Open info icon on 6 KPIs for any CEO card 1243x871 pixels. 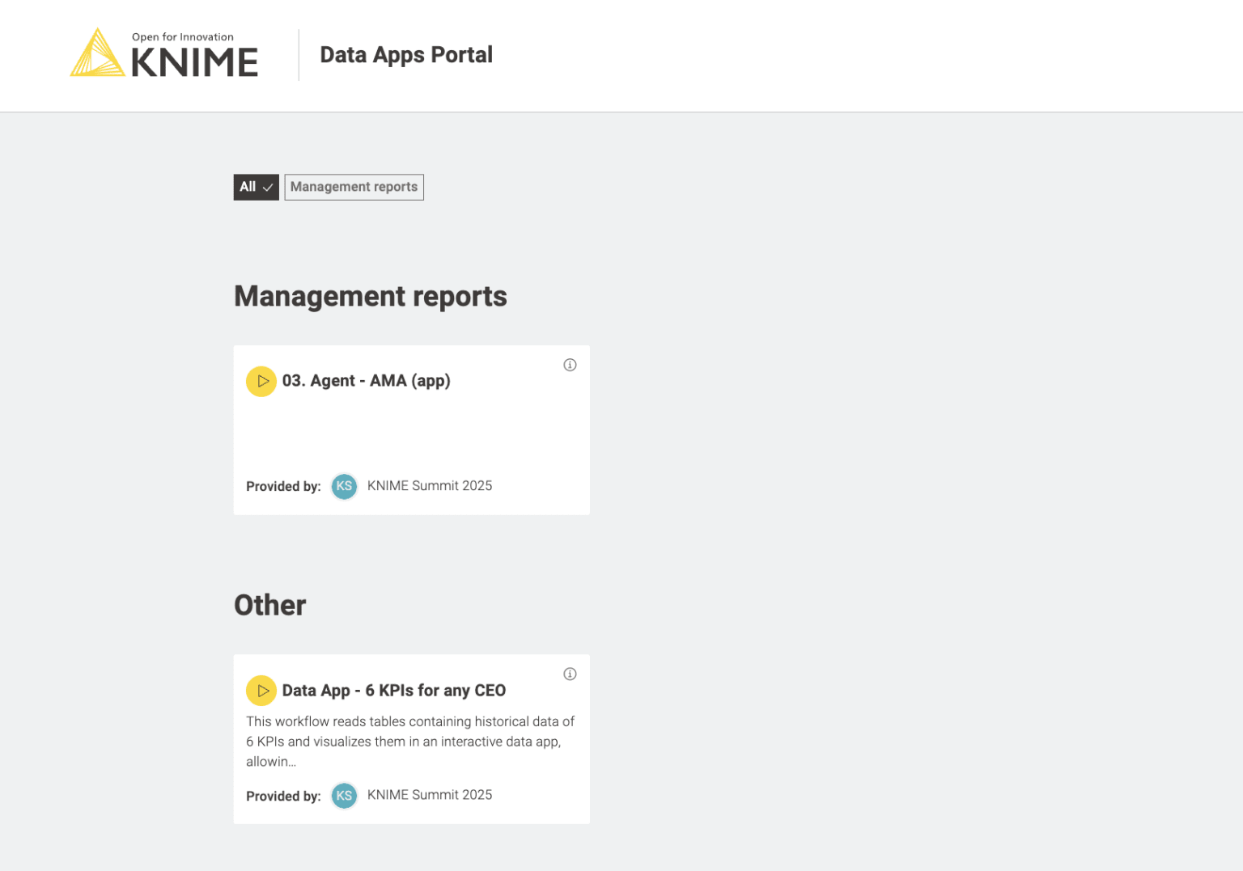point(570,674)
